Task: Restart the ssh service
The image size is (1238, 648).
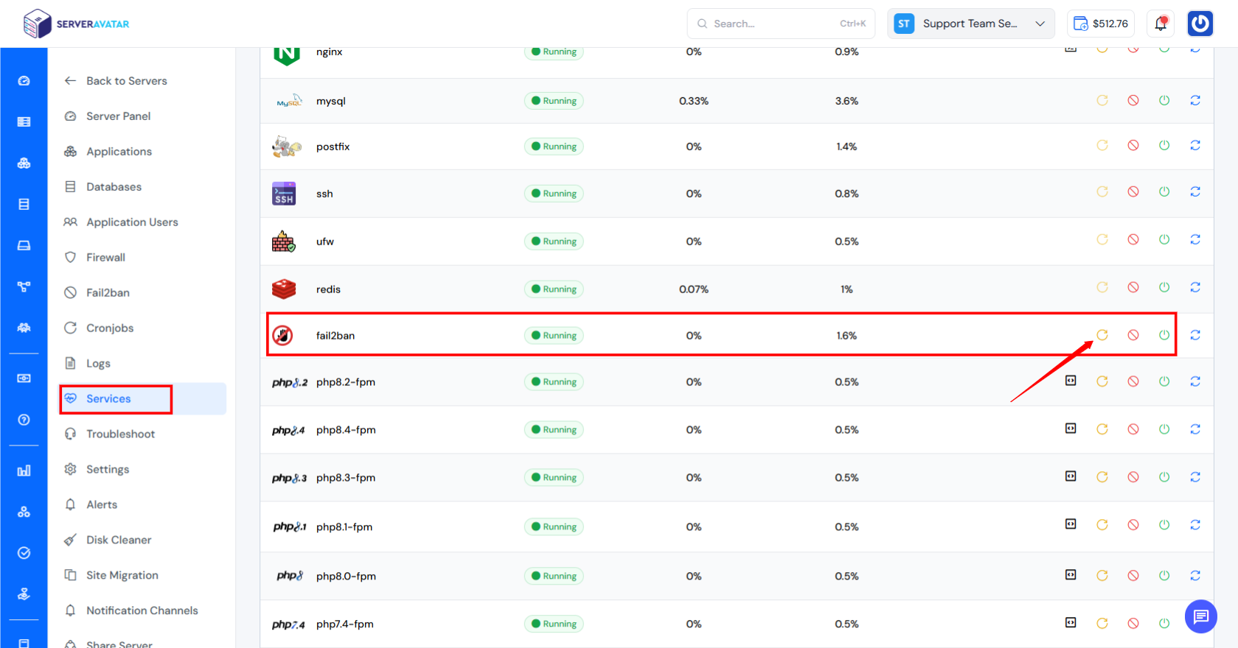Action: 1102,191
